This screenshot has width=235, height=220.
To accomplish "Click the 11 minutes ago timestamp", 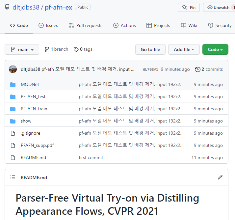I will pos(207,158).
